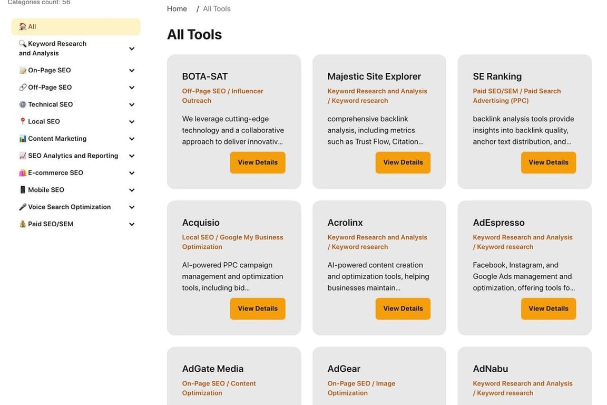607x405 pixels.
Task: Expand the Mobile SEO chevron
Action: [x=132, y=189]
